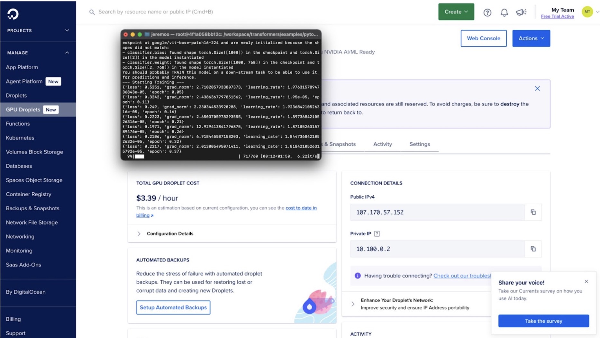Viewport: 600px width, 338px height.
Task: Switch to the Activity tab
Action: pyautogui.click(x=382, y=144)
